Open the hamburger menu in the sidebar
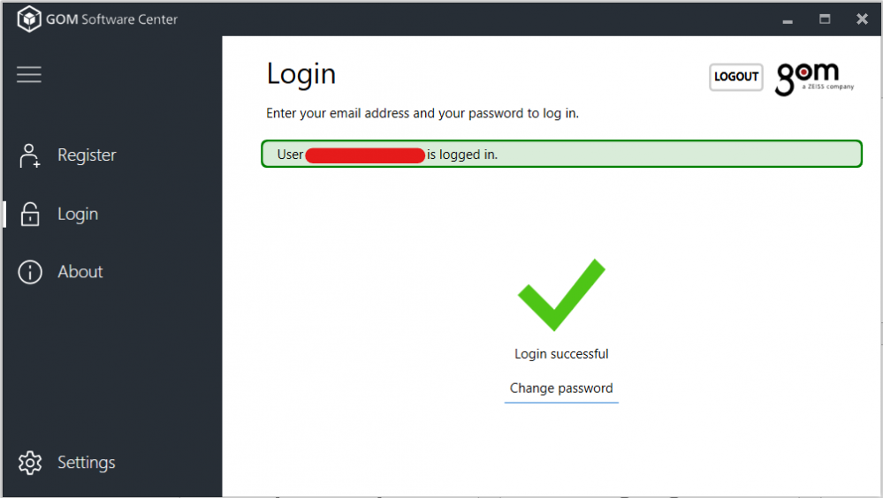This screenshot has height=498, width=883. click(29, 75)
